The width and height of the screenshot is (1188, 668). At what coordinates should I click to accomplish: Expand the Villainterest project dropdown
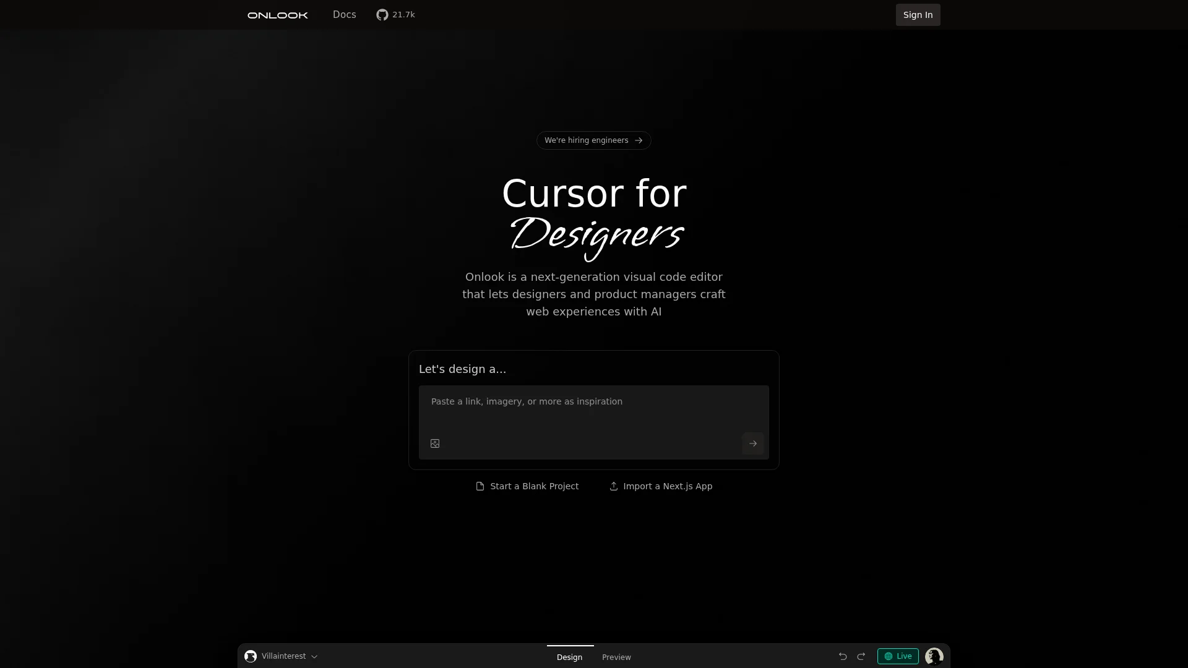click(x=314, y=657)
